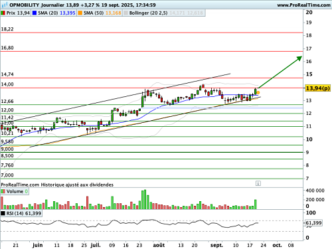This screenshot has width=332, height=249.
Task: Click the 7,760 support level label
Action: (7, 165)
